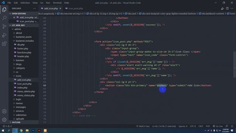The height and width of the screenshot is (133, 236).
Task: Open the Help menu
Action: click(x=66, y=3)
